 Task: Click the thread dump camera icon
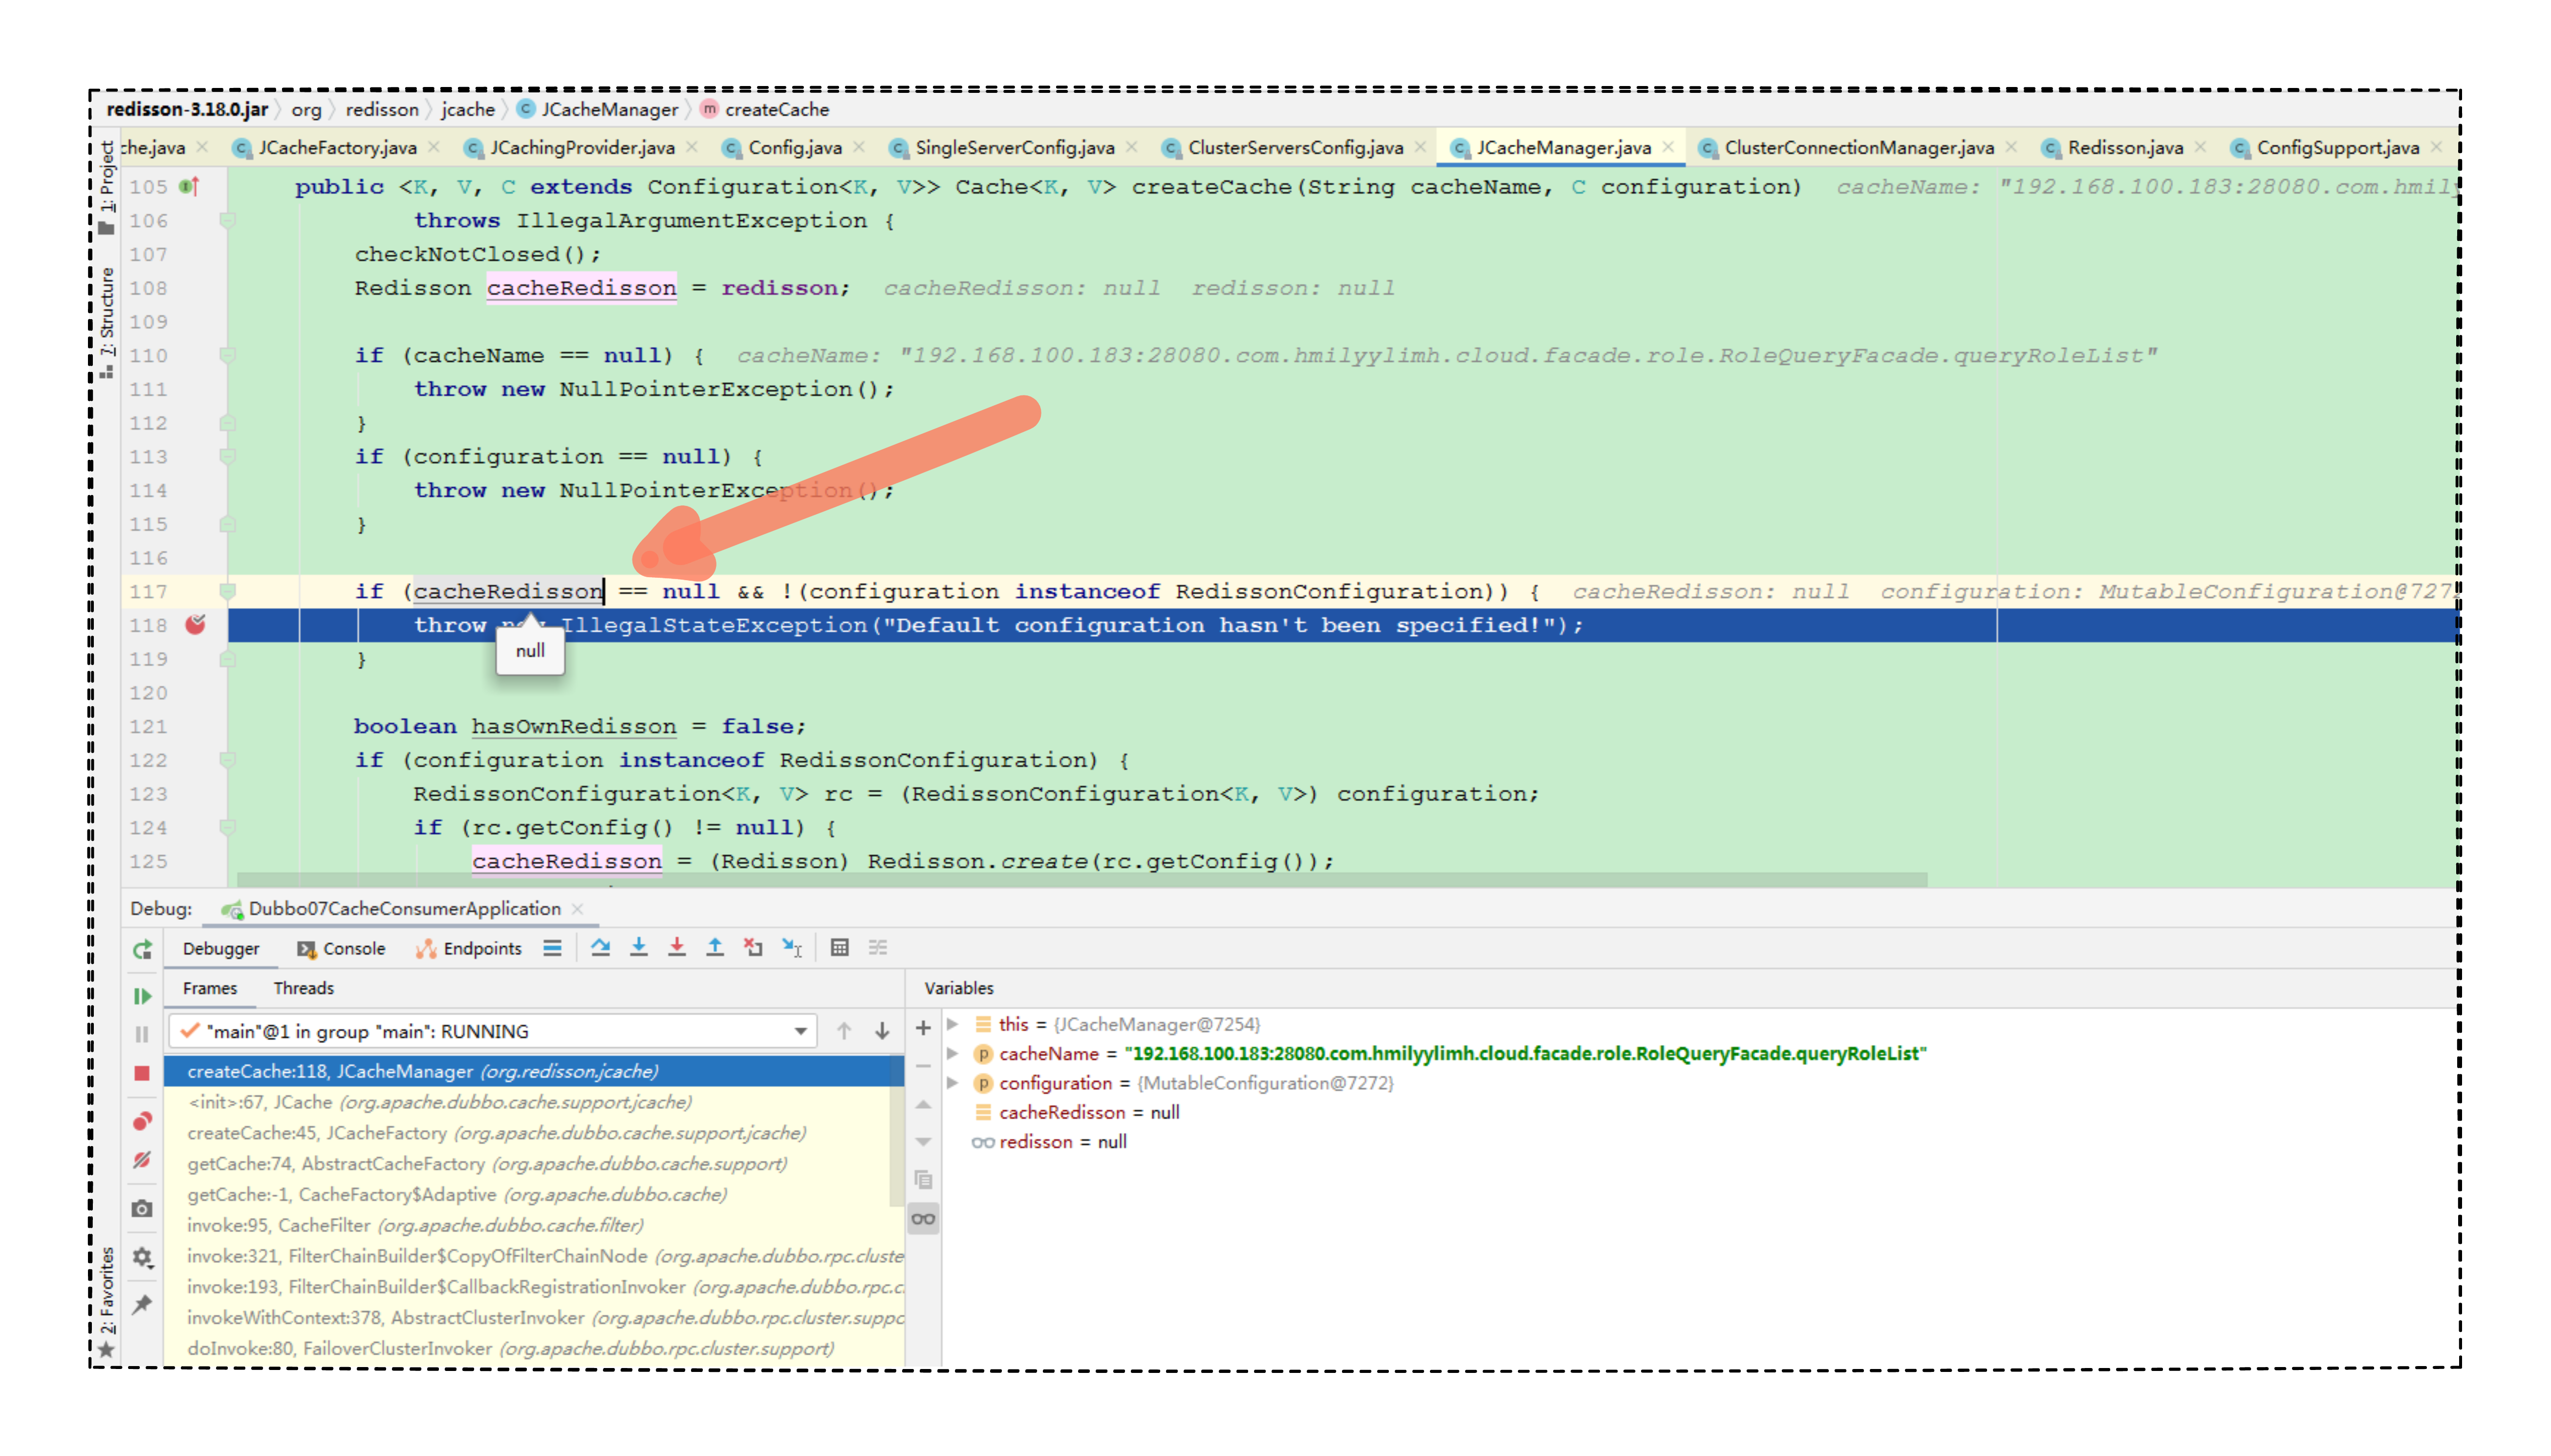tap(142, 1209)
